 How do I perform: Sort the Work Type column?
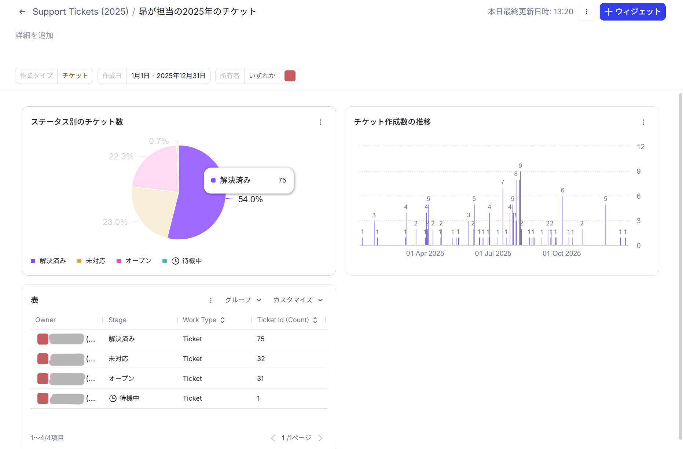(222, 320)
